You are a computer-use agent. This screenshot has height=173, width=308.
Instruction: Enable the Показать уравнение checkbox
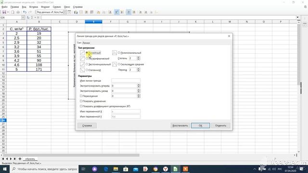tap(93, 101)
